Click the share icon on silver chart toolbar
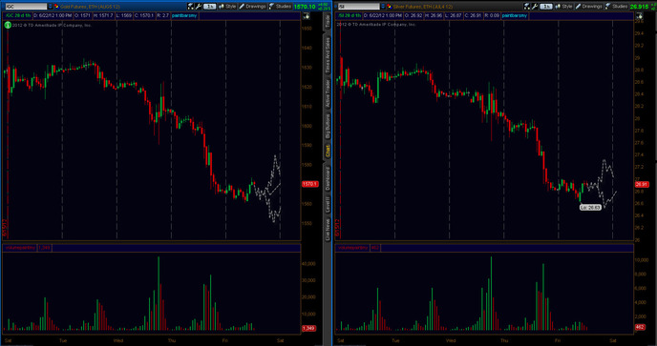 click(527, 7)
